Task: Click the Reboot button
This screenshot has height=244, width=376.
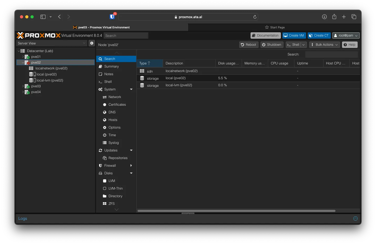Action: [248, 45]
